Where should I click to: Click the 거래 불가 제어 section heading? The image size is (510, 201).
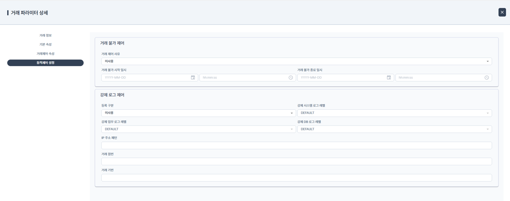112,43
